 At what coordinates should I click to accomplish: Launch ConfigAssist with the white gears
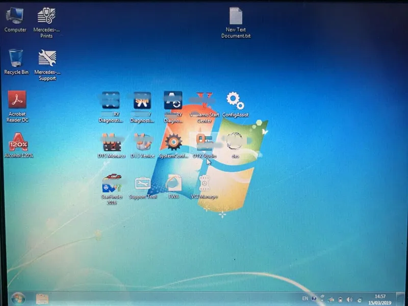tap(236, 105)
